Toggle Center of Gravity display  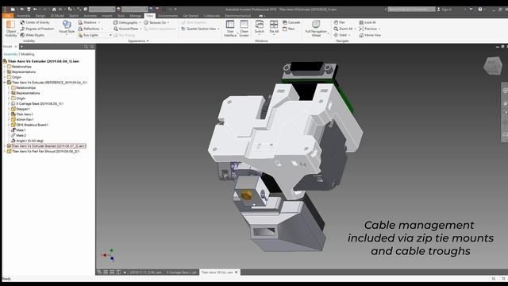35,22
